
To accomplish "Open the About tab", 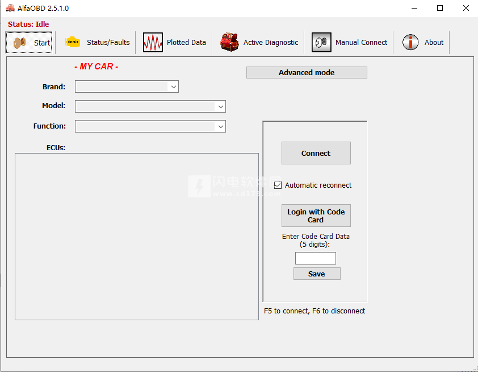I will tap(422, 43).
